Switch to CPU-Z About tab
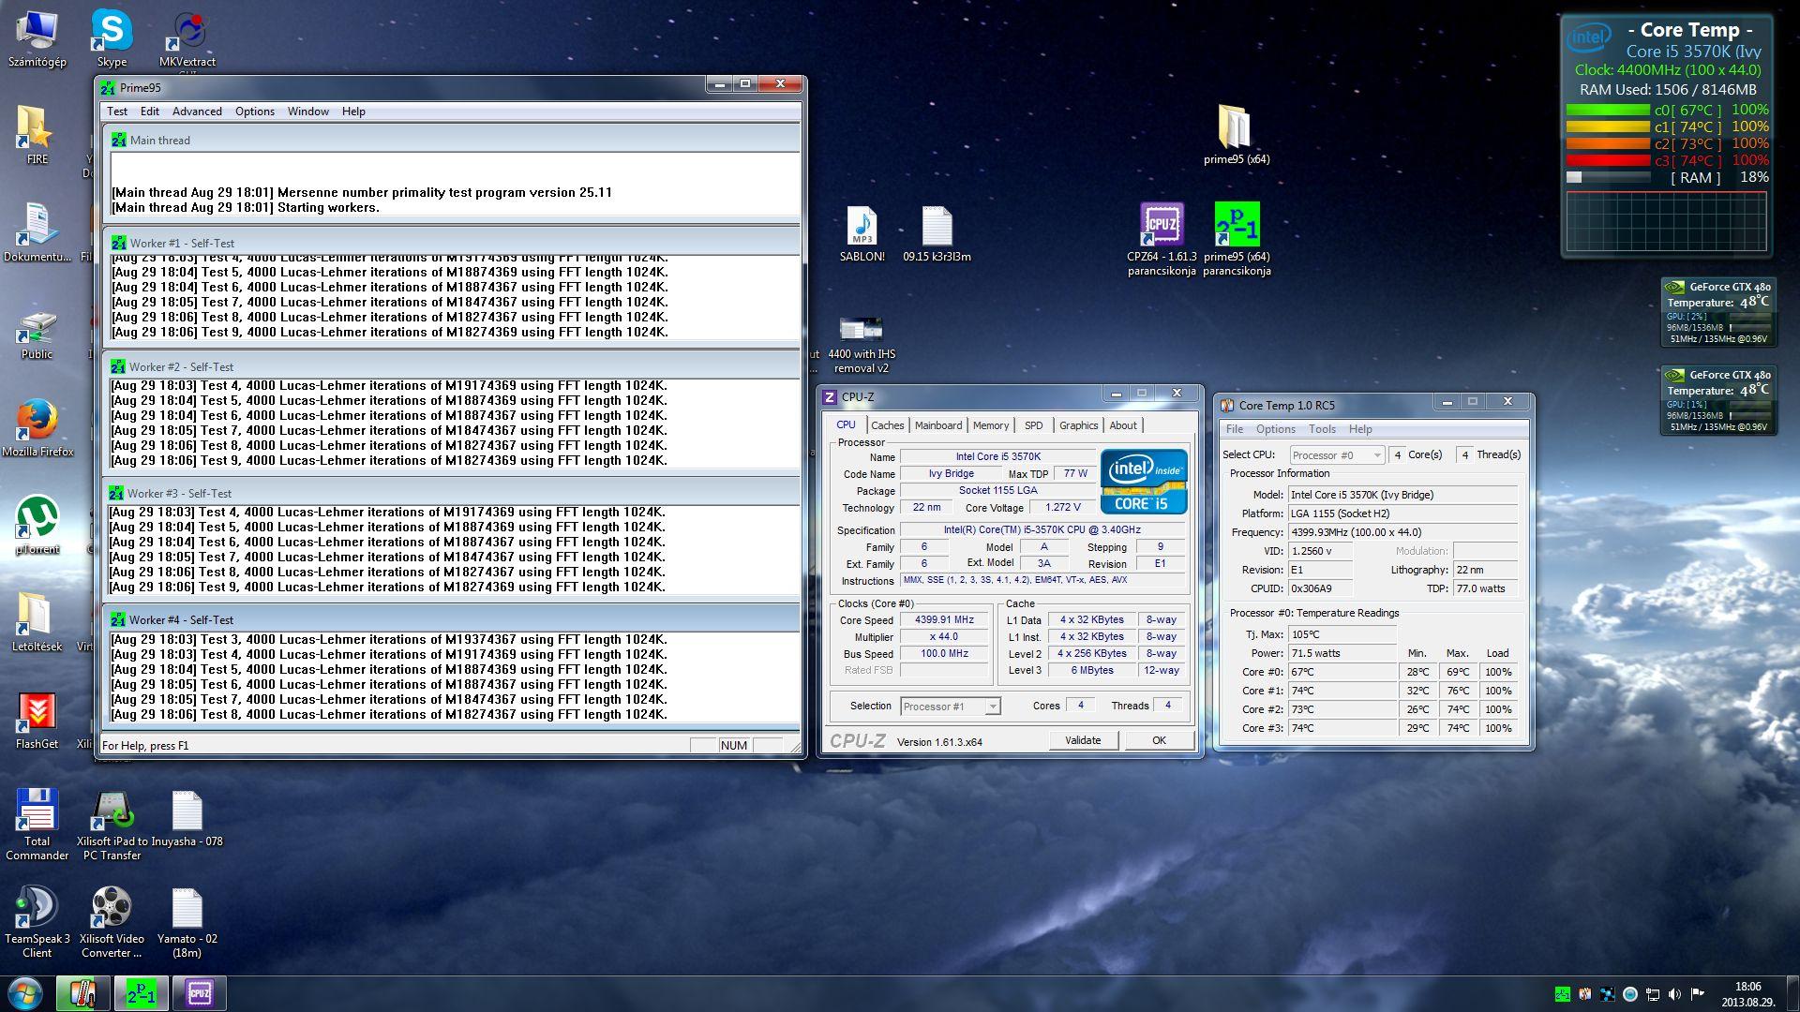Viewport: 1800px width, 1012px height. pos(1123,425)
